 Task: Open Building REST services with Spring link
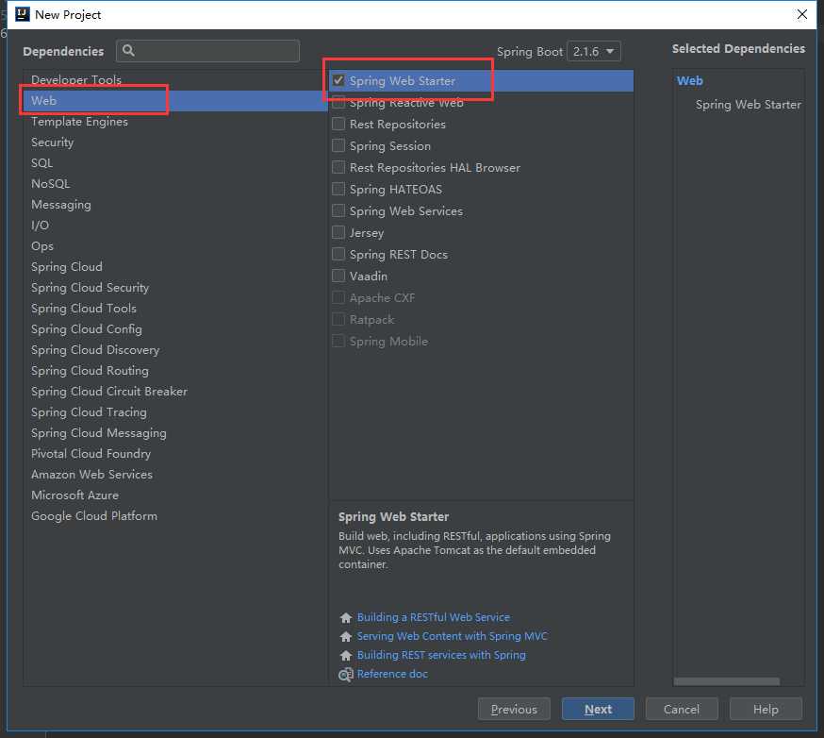441,655
